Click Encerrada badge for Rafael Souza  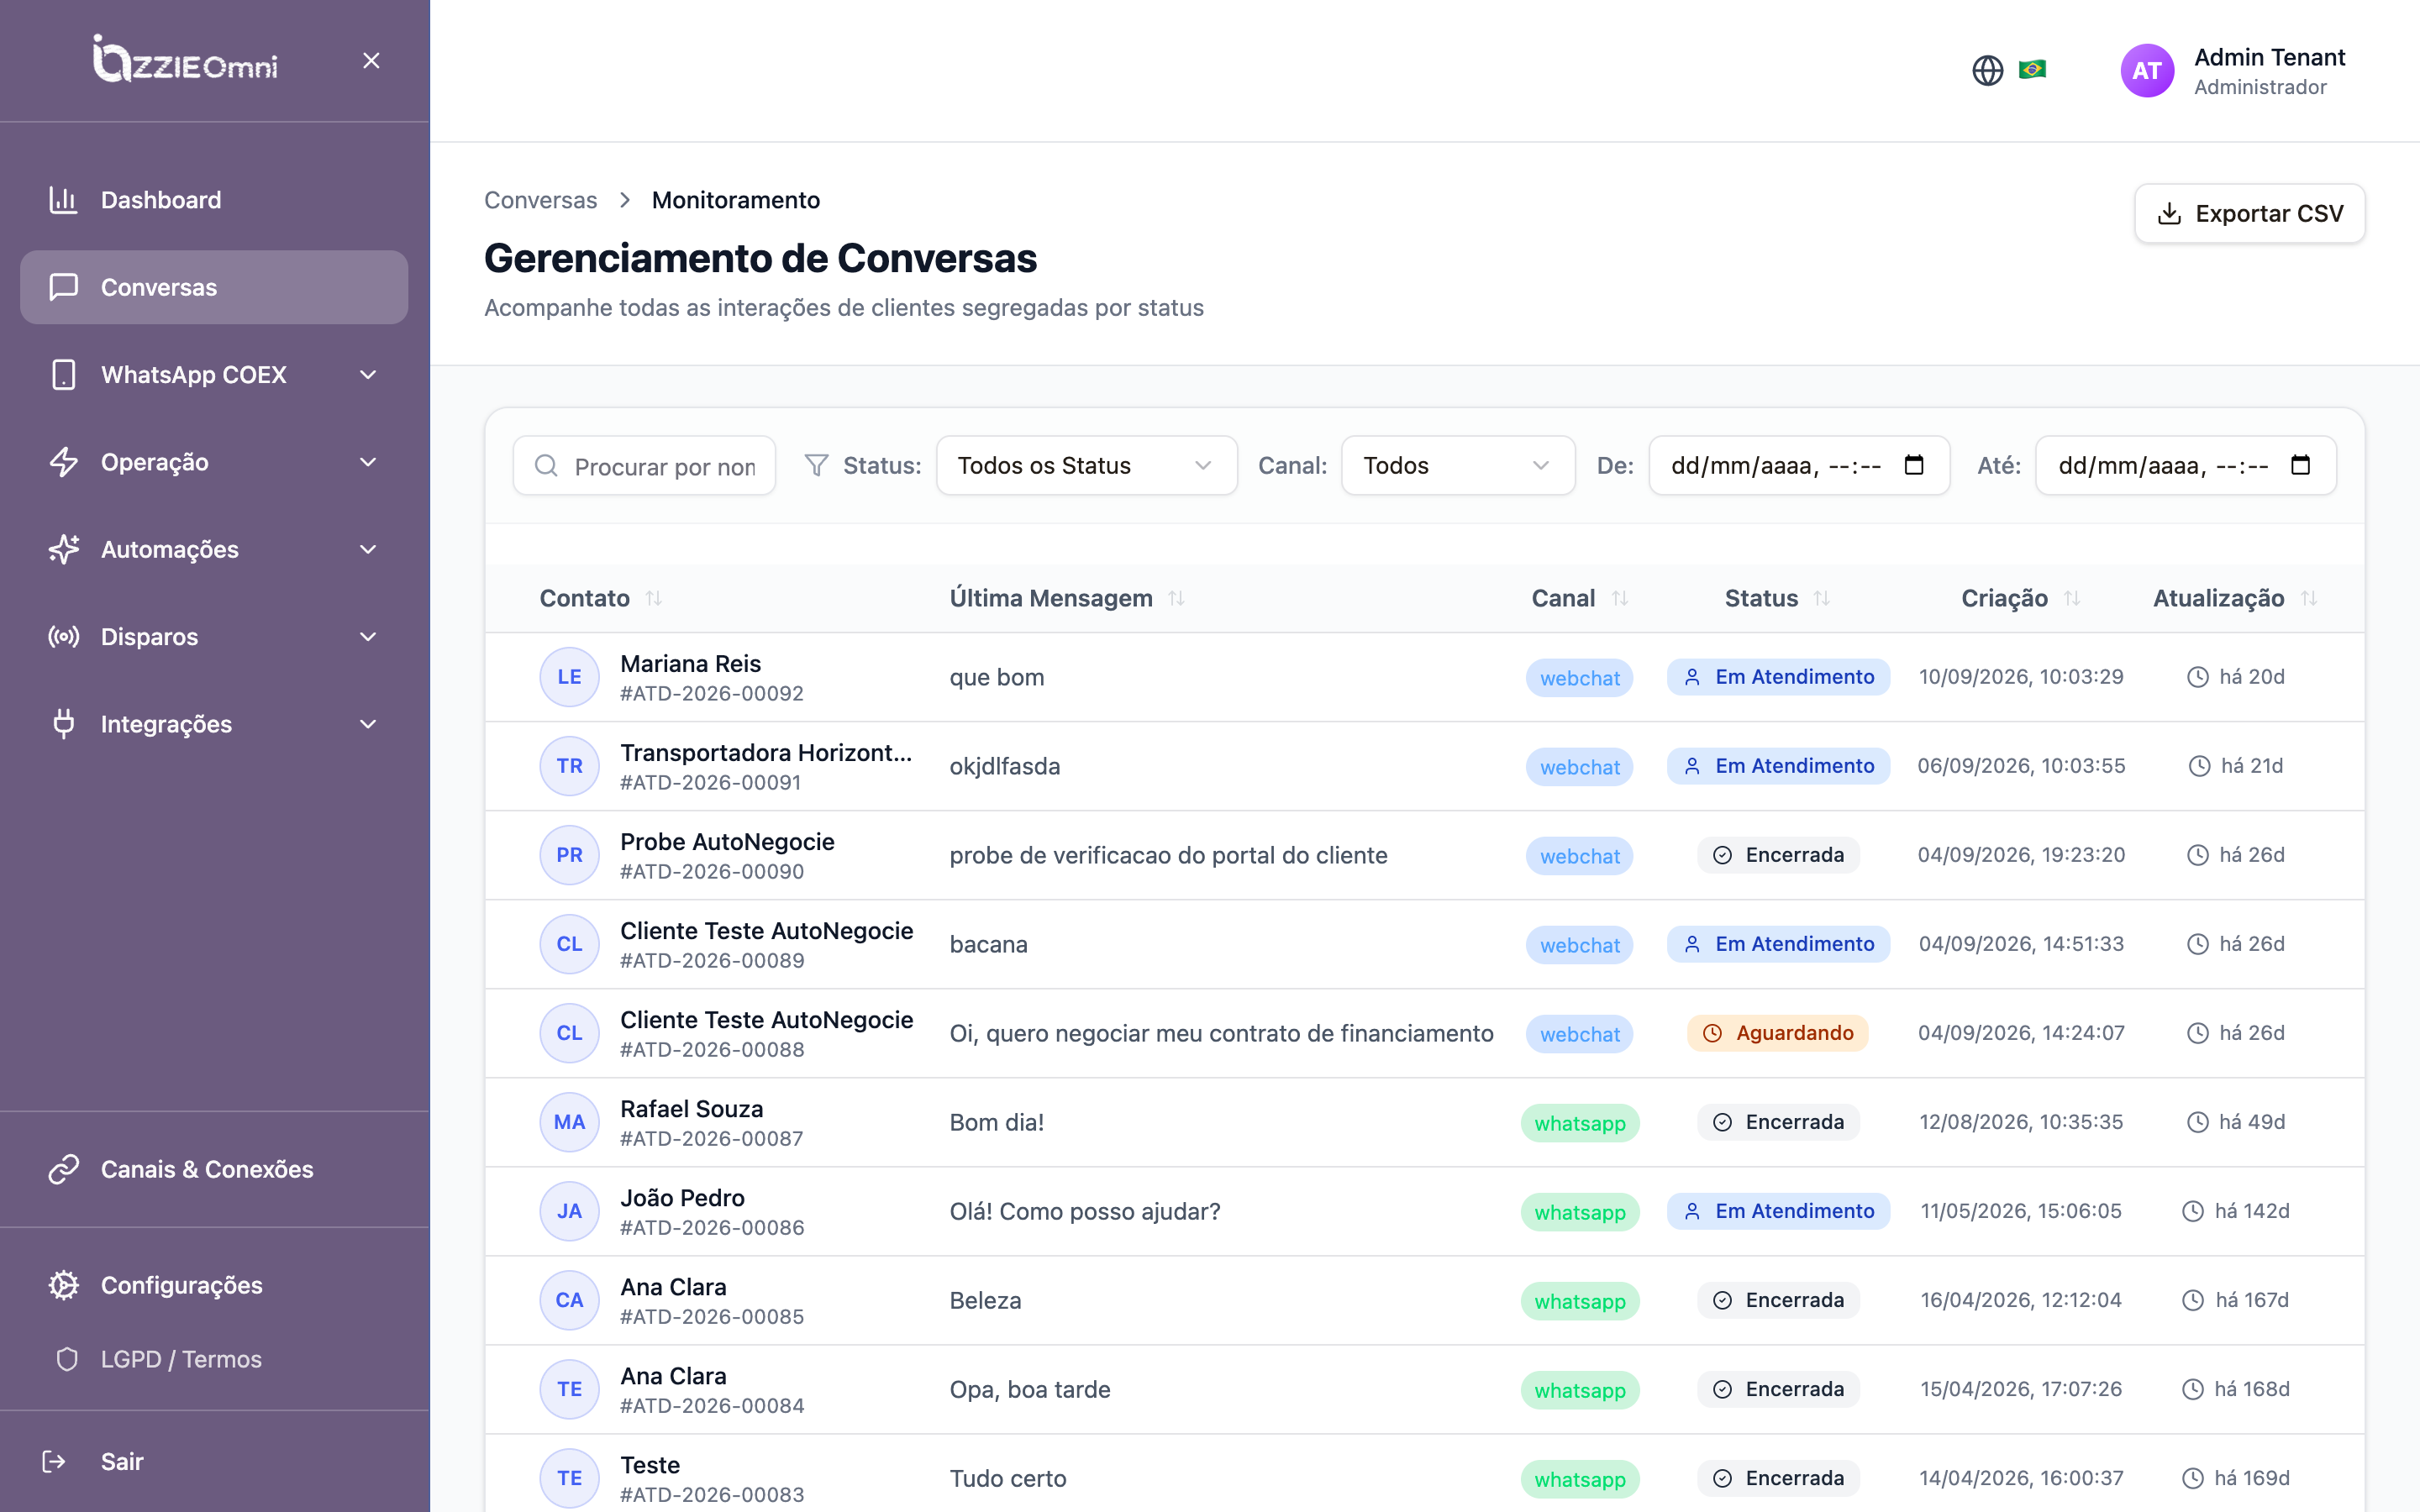1778,1122
